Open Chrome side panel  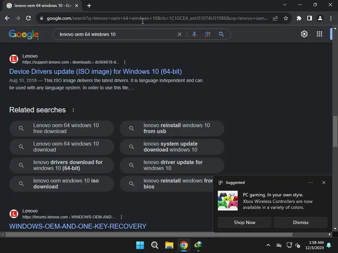[310, 18]
